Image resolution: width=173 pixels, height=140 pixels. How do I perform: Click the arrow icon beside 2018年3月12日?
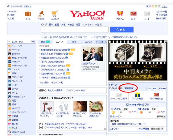point(127,104)
